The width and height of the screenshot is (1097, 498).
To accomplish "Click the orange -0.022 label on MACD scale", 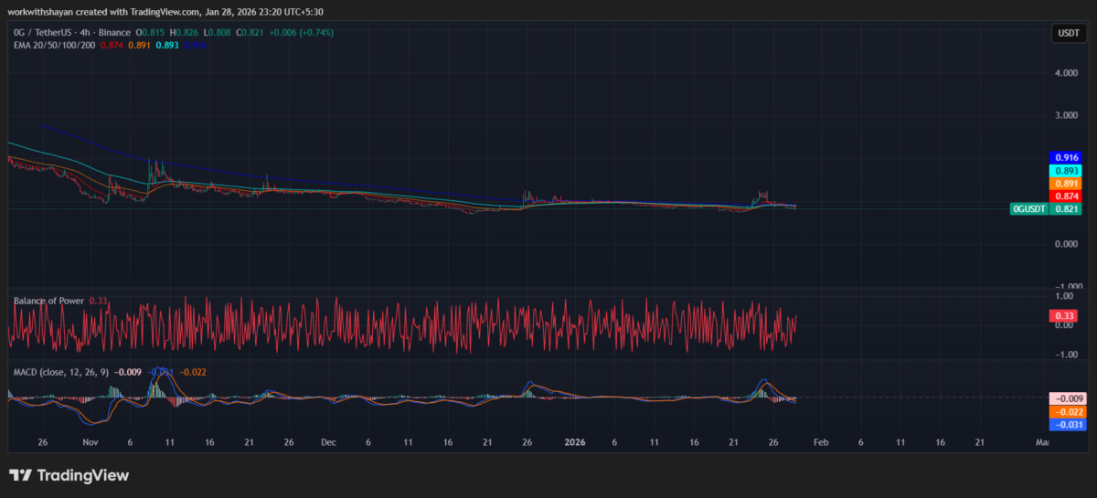I will [1067, 412].
